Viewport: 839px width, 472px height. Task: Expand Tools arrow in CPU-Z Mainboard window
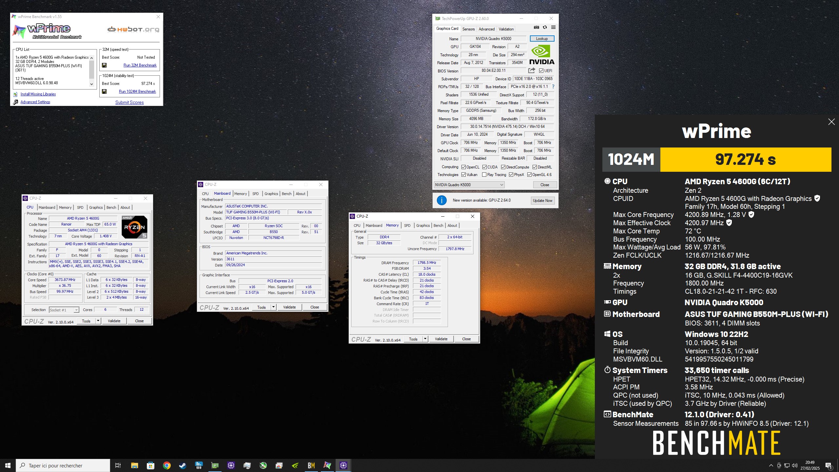273,307
